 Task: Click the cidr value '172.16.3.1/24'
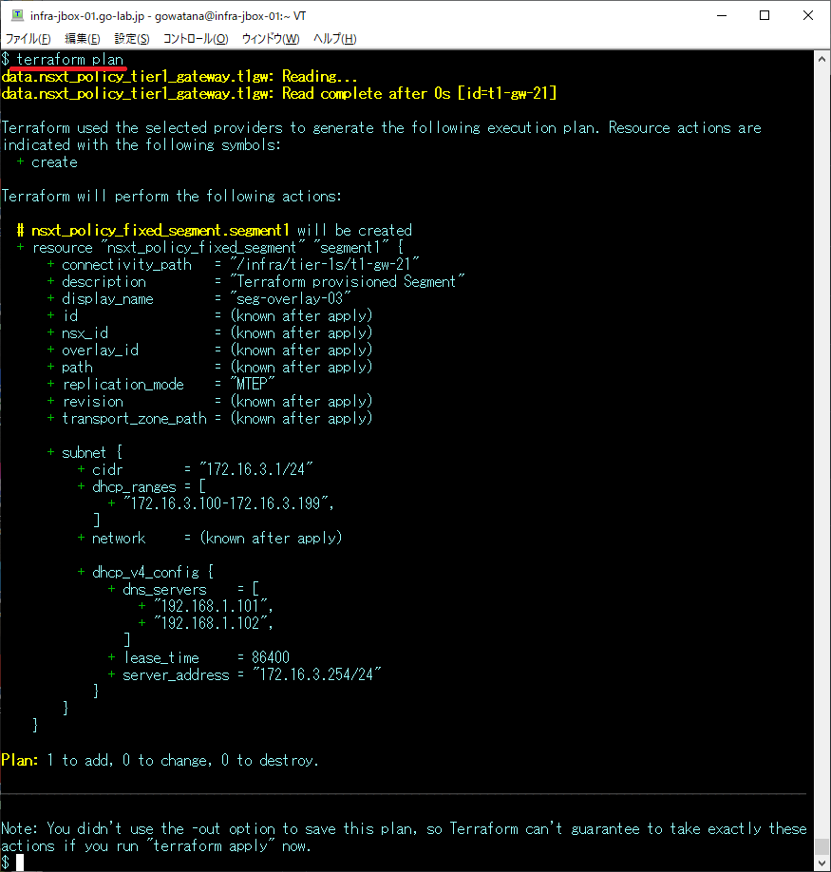256,469
